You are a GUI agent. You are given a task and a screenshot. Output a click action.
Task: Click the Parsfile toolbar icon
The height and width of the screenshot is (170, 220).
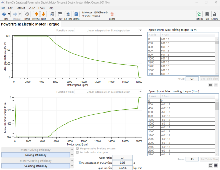[76, 14]
